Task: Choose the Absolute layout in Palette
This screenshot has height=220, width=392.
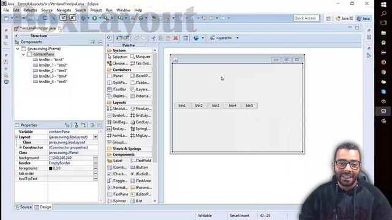Action: pyautogui.click(x=117, y=109)
